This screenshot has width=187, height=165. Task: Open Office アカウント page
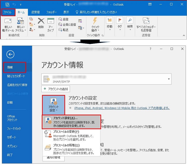point(12,118)
